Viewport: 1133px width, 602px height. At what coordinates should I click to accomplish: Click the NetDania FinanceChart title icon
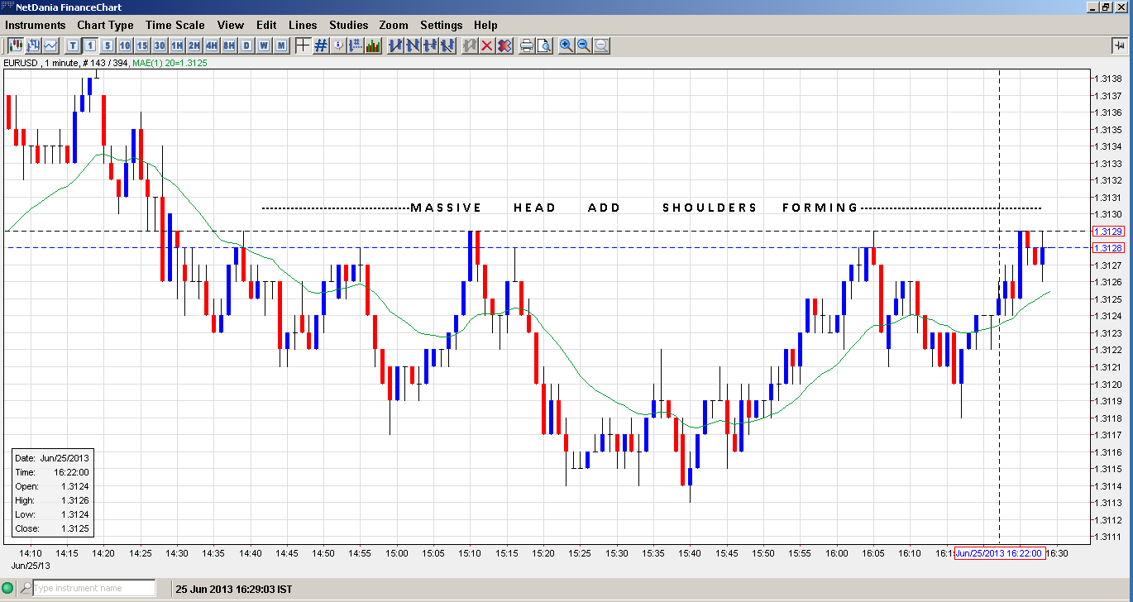click(7, 7)
